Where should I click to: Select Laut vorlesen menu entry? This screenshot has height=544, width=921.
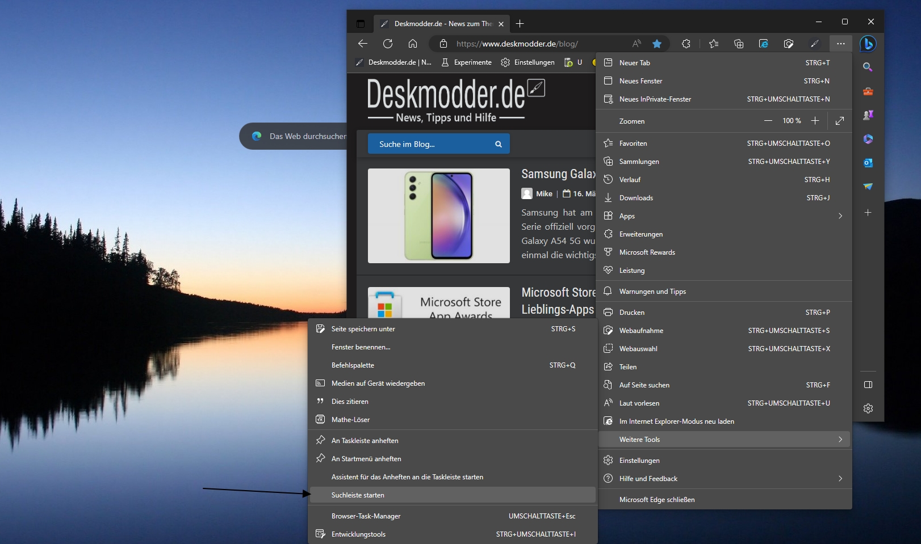(725, 403)
